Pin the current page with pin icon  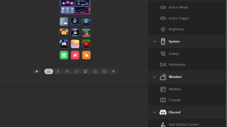click(37, 72)
